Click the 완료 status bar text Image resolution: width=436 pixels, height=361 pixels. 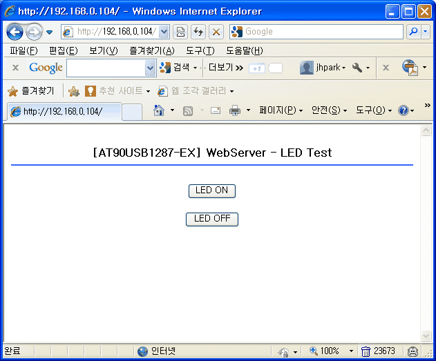(x=12, y=351)
